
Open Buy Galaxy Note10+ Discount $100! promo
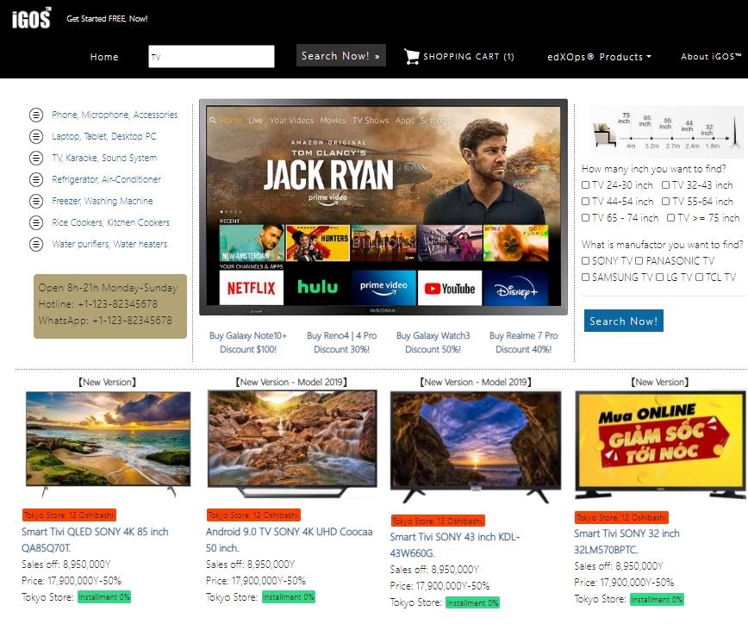[x=248, y=342]
